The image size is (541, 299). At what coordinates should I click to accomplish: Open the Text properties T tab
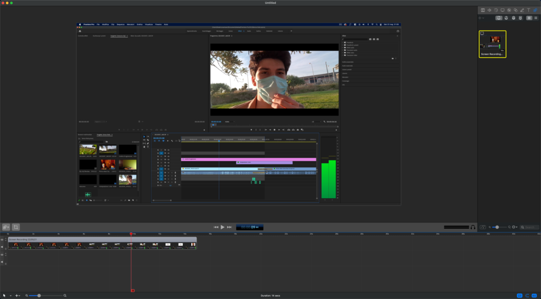pos(528,11)
